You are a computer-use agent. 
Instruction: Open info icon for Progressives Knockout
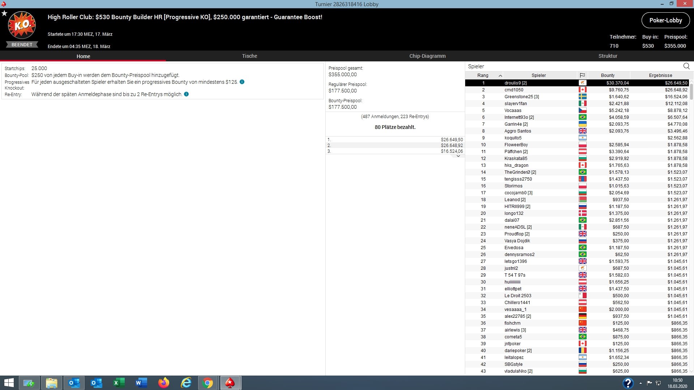coord(242,82)
